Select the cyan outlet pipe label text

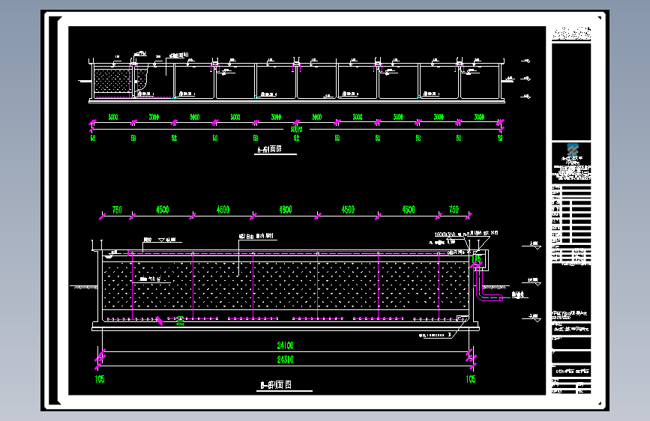pyautogui.click(x=518, y=294)
